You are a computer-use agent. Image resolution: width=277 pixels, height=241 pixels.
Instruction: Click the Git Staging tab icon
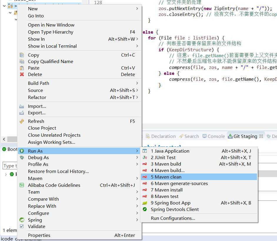[x=230, y=136]
